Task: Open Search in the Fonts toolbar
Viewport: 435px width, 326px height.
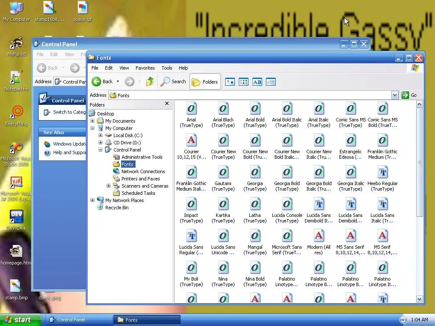Action: 173,81
